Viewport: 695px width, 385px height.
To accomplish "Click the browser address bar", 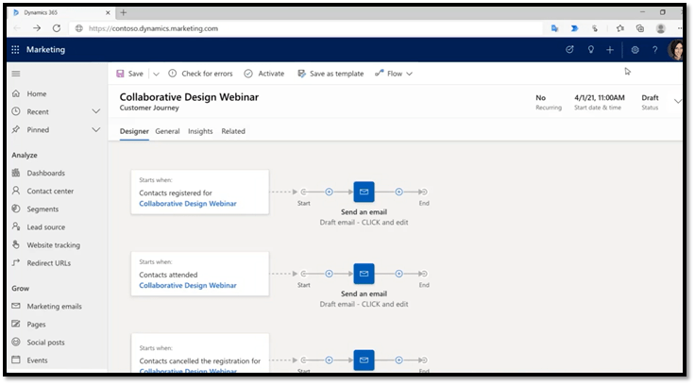I will click(283, 28).
